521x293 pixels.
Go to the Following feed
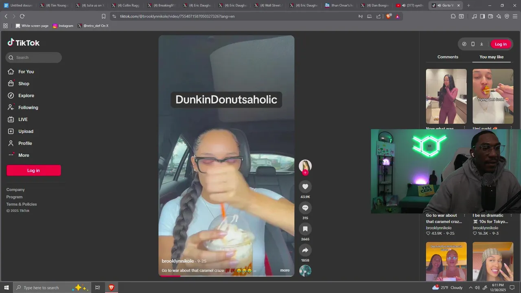[x=28, y=107]
